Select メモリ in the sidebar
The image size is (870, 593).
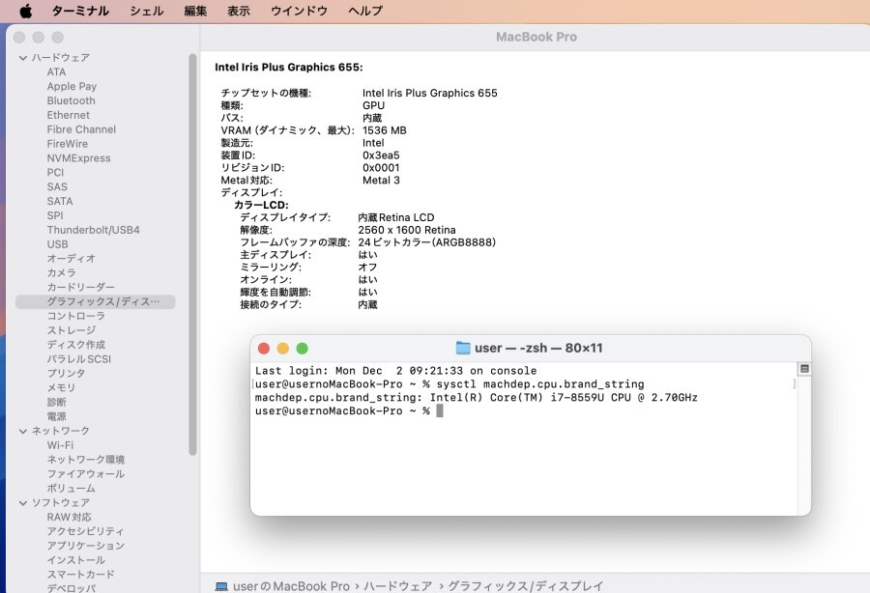pos(61,388)
